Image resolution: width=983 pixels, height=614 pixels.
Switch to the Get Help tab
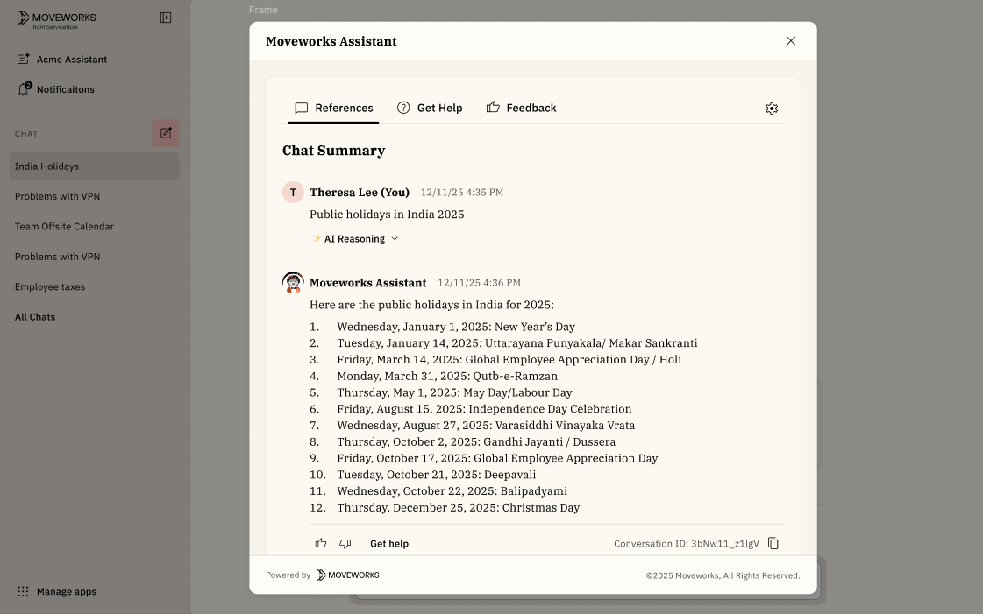point(430,109)
